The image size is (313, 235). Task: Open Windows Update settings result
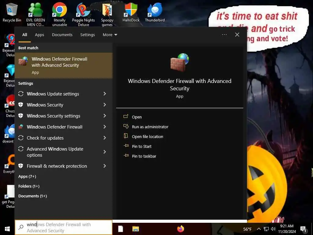point(53,94)
